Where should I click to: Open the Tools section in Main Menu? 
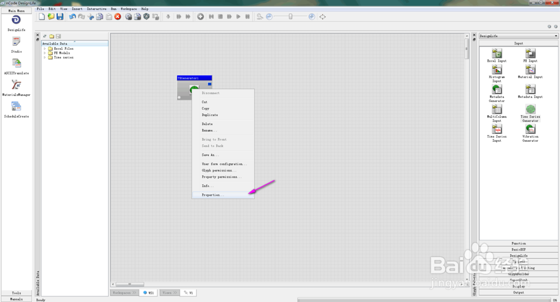click(x=16, y=292)
